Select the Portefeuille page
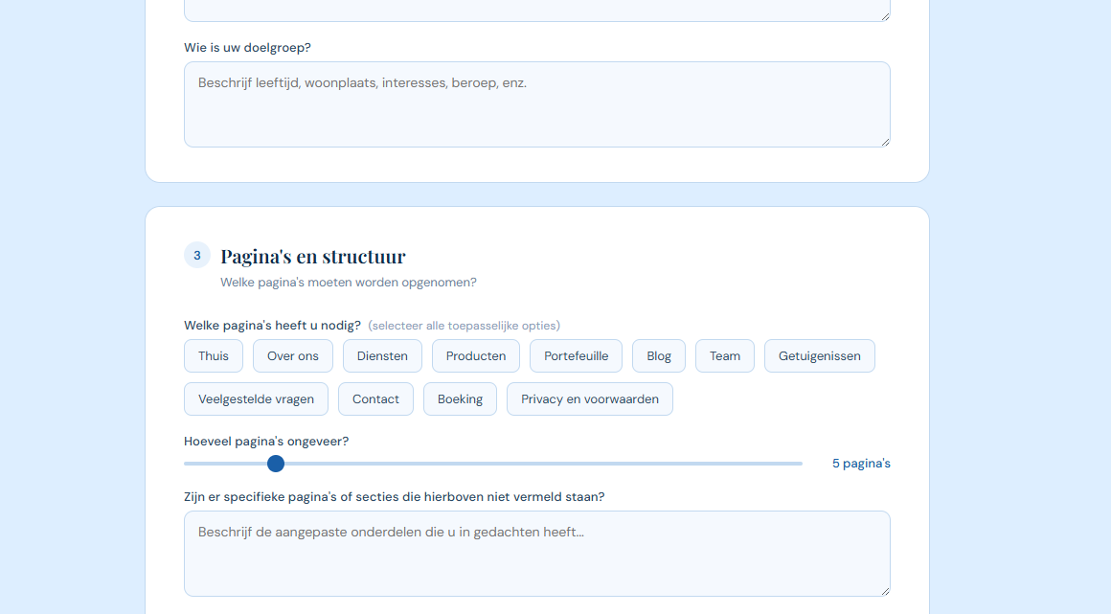Viewport: 1111px width, 614px height. [575, 355]
